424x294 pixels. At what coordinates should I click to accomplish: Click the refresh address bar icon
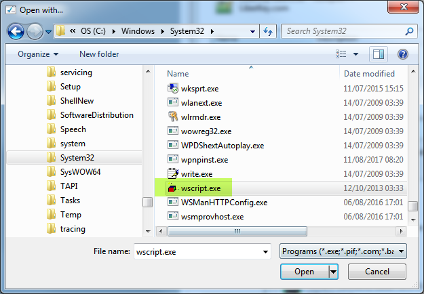[x=268, y=31]
